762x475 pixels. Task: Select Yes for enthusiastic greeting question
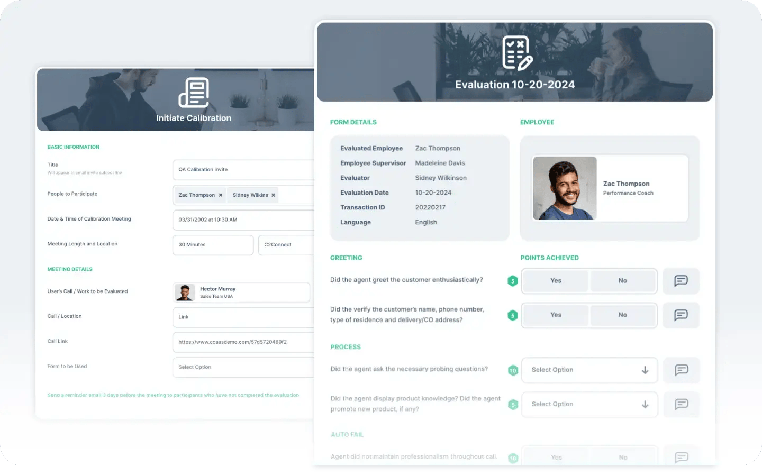(556, 281)
